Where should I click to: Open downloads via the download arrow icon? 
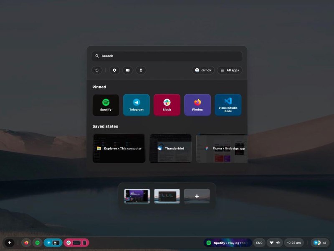coord(141,70)
